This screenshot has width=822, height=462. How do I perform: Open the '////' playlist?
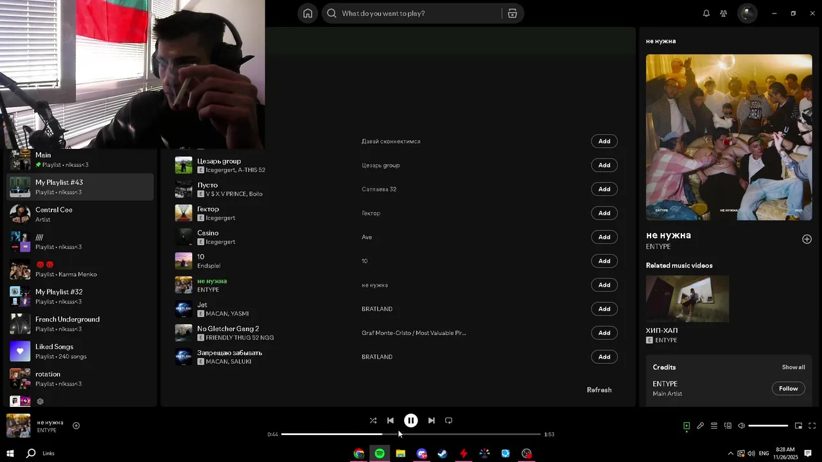click(x=81, y=242)
